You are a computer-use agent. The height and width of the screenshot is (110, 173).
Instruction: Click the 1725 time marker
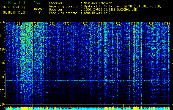[84, 24]
